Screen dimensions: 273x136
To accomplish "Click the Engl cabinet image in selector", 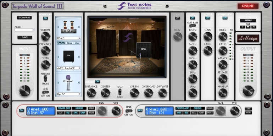I will pos(68,56).
